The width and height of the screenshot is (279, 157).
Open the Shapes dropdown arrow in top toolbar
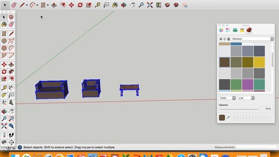(48, 5)
